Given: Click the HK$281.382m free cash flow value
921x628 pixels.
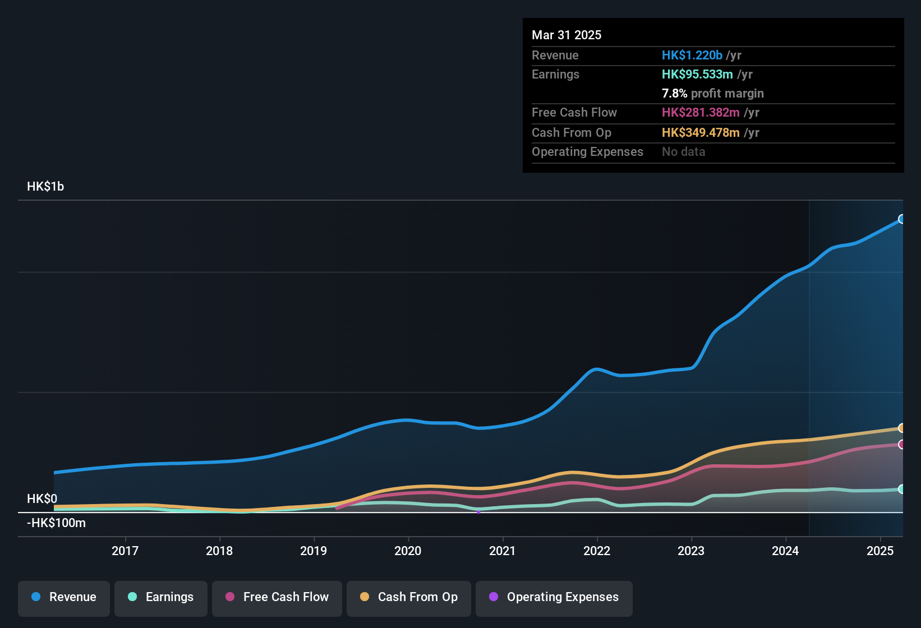Looking at the screenshot, I should click(x=701, y=113).
